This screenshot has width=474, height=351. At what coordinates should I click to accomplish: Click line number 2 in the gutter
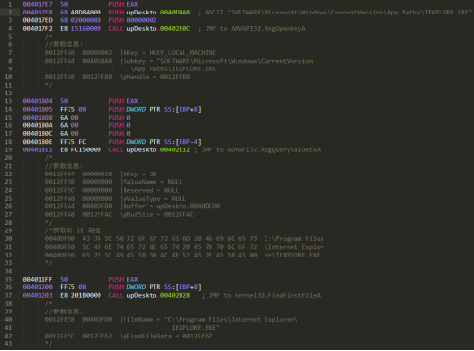10,13
